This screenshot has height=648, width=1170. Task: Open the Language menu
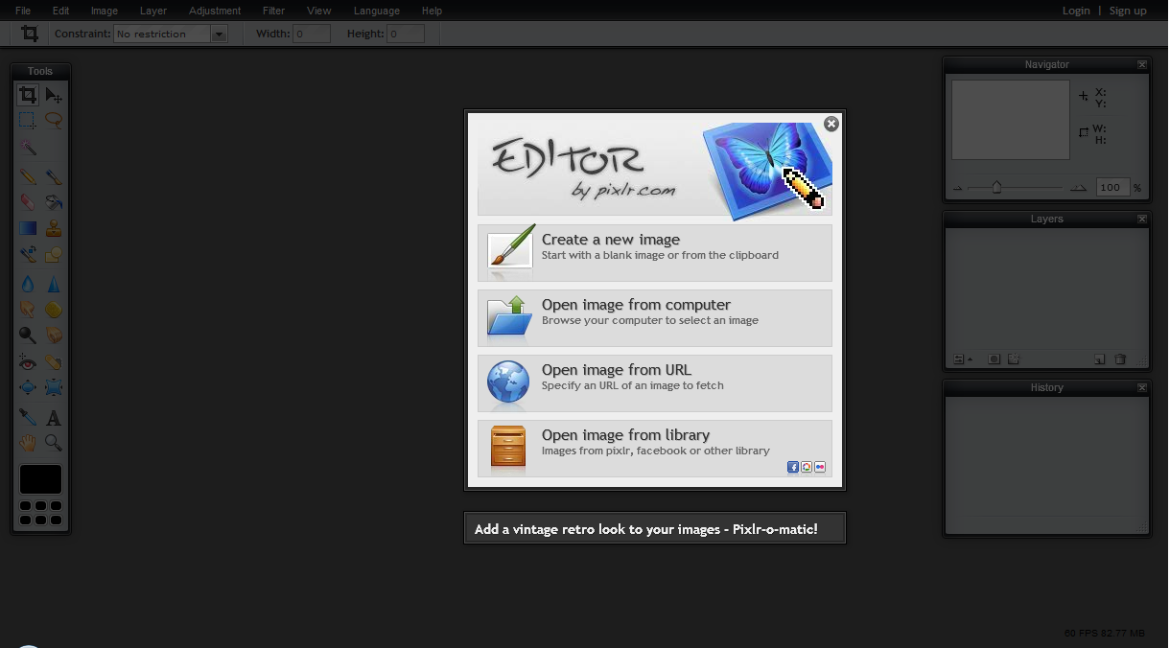point(377,11)
